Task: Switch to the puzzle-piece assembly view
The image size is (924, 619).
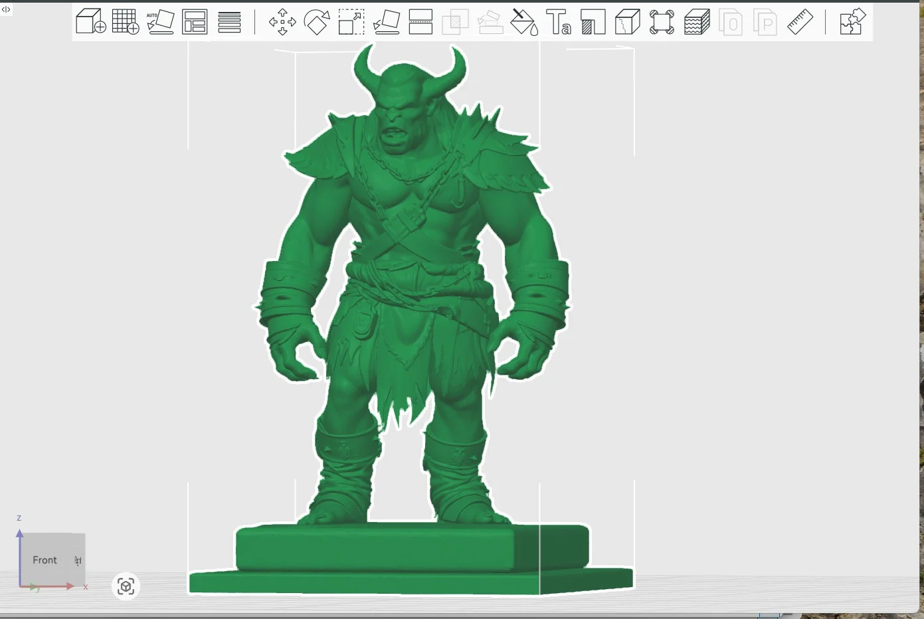Action: pos(852,22)
